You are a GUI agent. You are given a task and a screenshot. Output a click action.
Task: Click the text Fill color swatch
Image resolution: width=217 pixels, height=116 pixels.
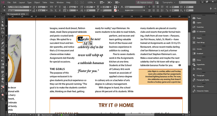pos(115,7)
